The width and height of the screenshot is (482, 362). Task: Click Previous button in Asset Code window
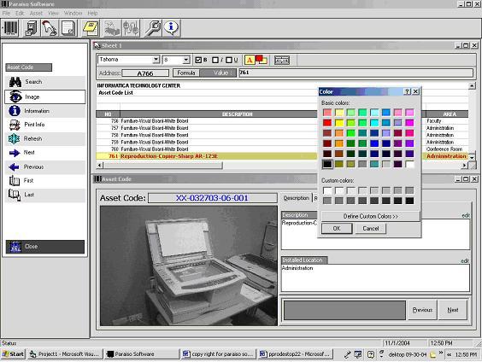pyautogui.click(x=422, y=310)
